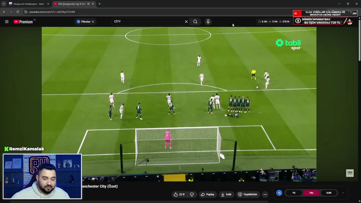This screenshot has width=361, height=203.
Task: Select the 1% stat pill
Action: tap(294, 193)
